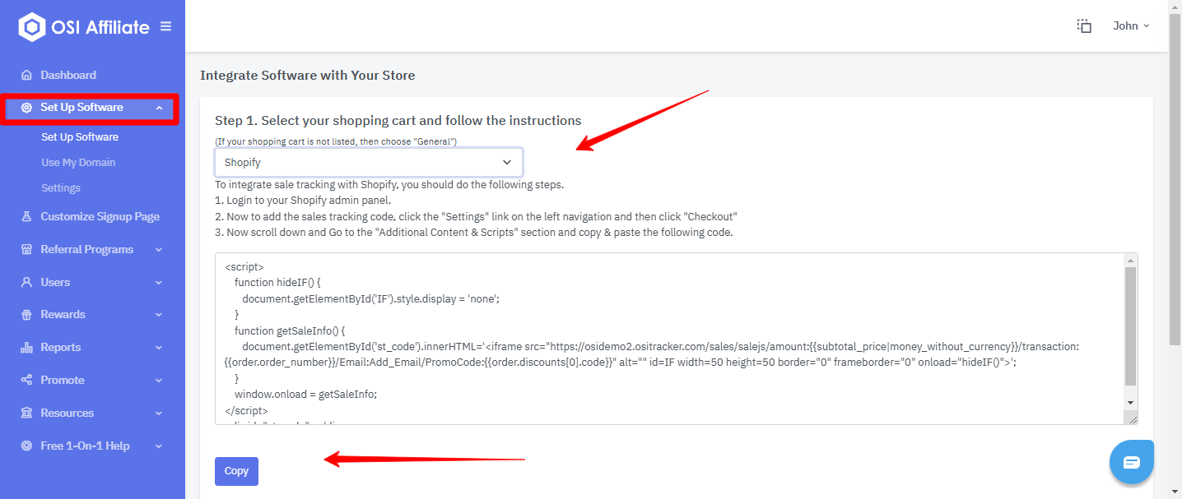
Task: Click the Set Up Software gear icon
Action: [27, 108]
